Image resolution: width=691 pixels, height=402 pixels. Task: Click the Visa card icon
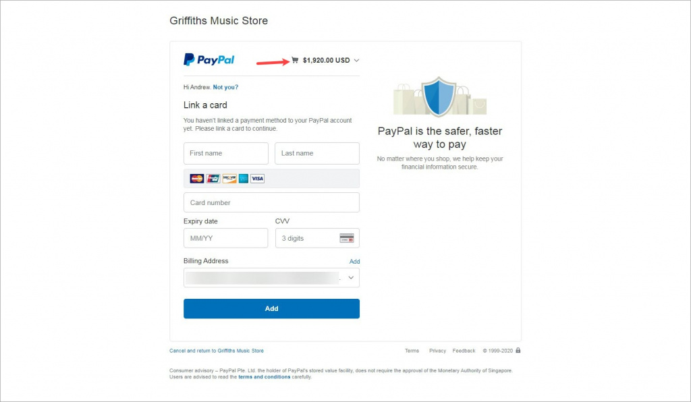257,178
